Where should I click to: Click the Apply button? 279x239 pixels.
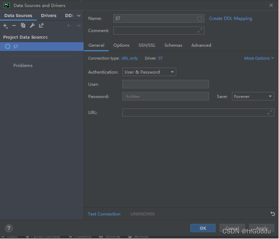(261, 228)
